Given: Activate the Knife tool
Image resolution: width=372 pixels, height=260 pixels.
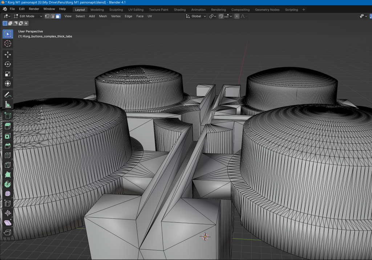Looking at the screenshot, I should (x=8, y=165).
